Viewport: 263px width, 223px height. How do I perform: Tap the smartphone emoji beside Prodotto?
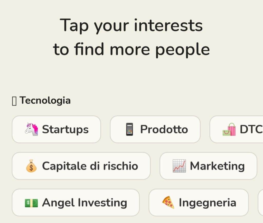(x=129, y=129)
